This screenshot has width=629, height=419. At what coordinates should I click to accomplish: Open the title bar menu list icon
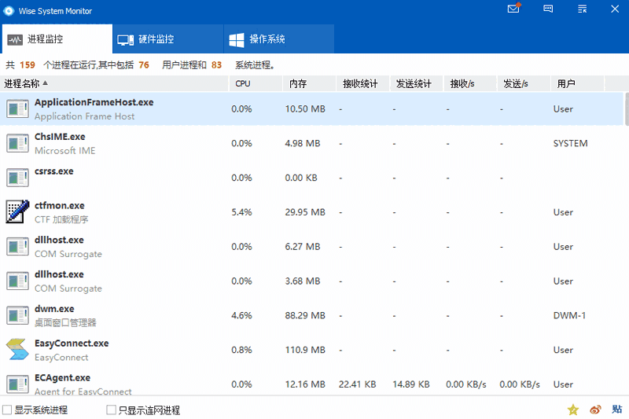tap(583, 9)
